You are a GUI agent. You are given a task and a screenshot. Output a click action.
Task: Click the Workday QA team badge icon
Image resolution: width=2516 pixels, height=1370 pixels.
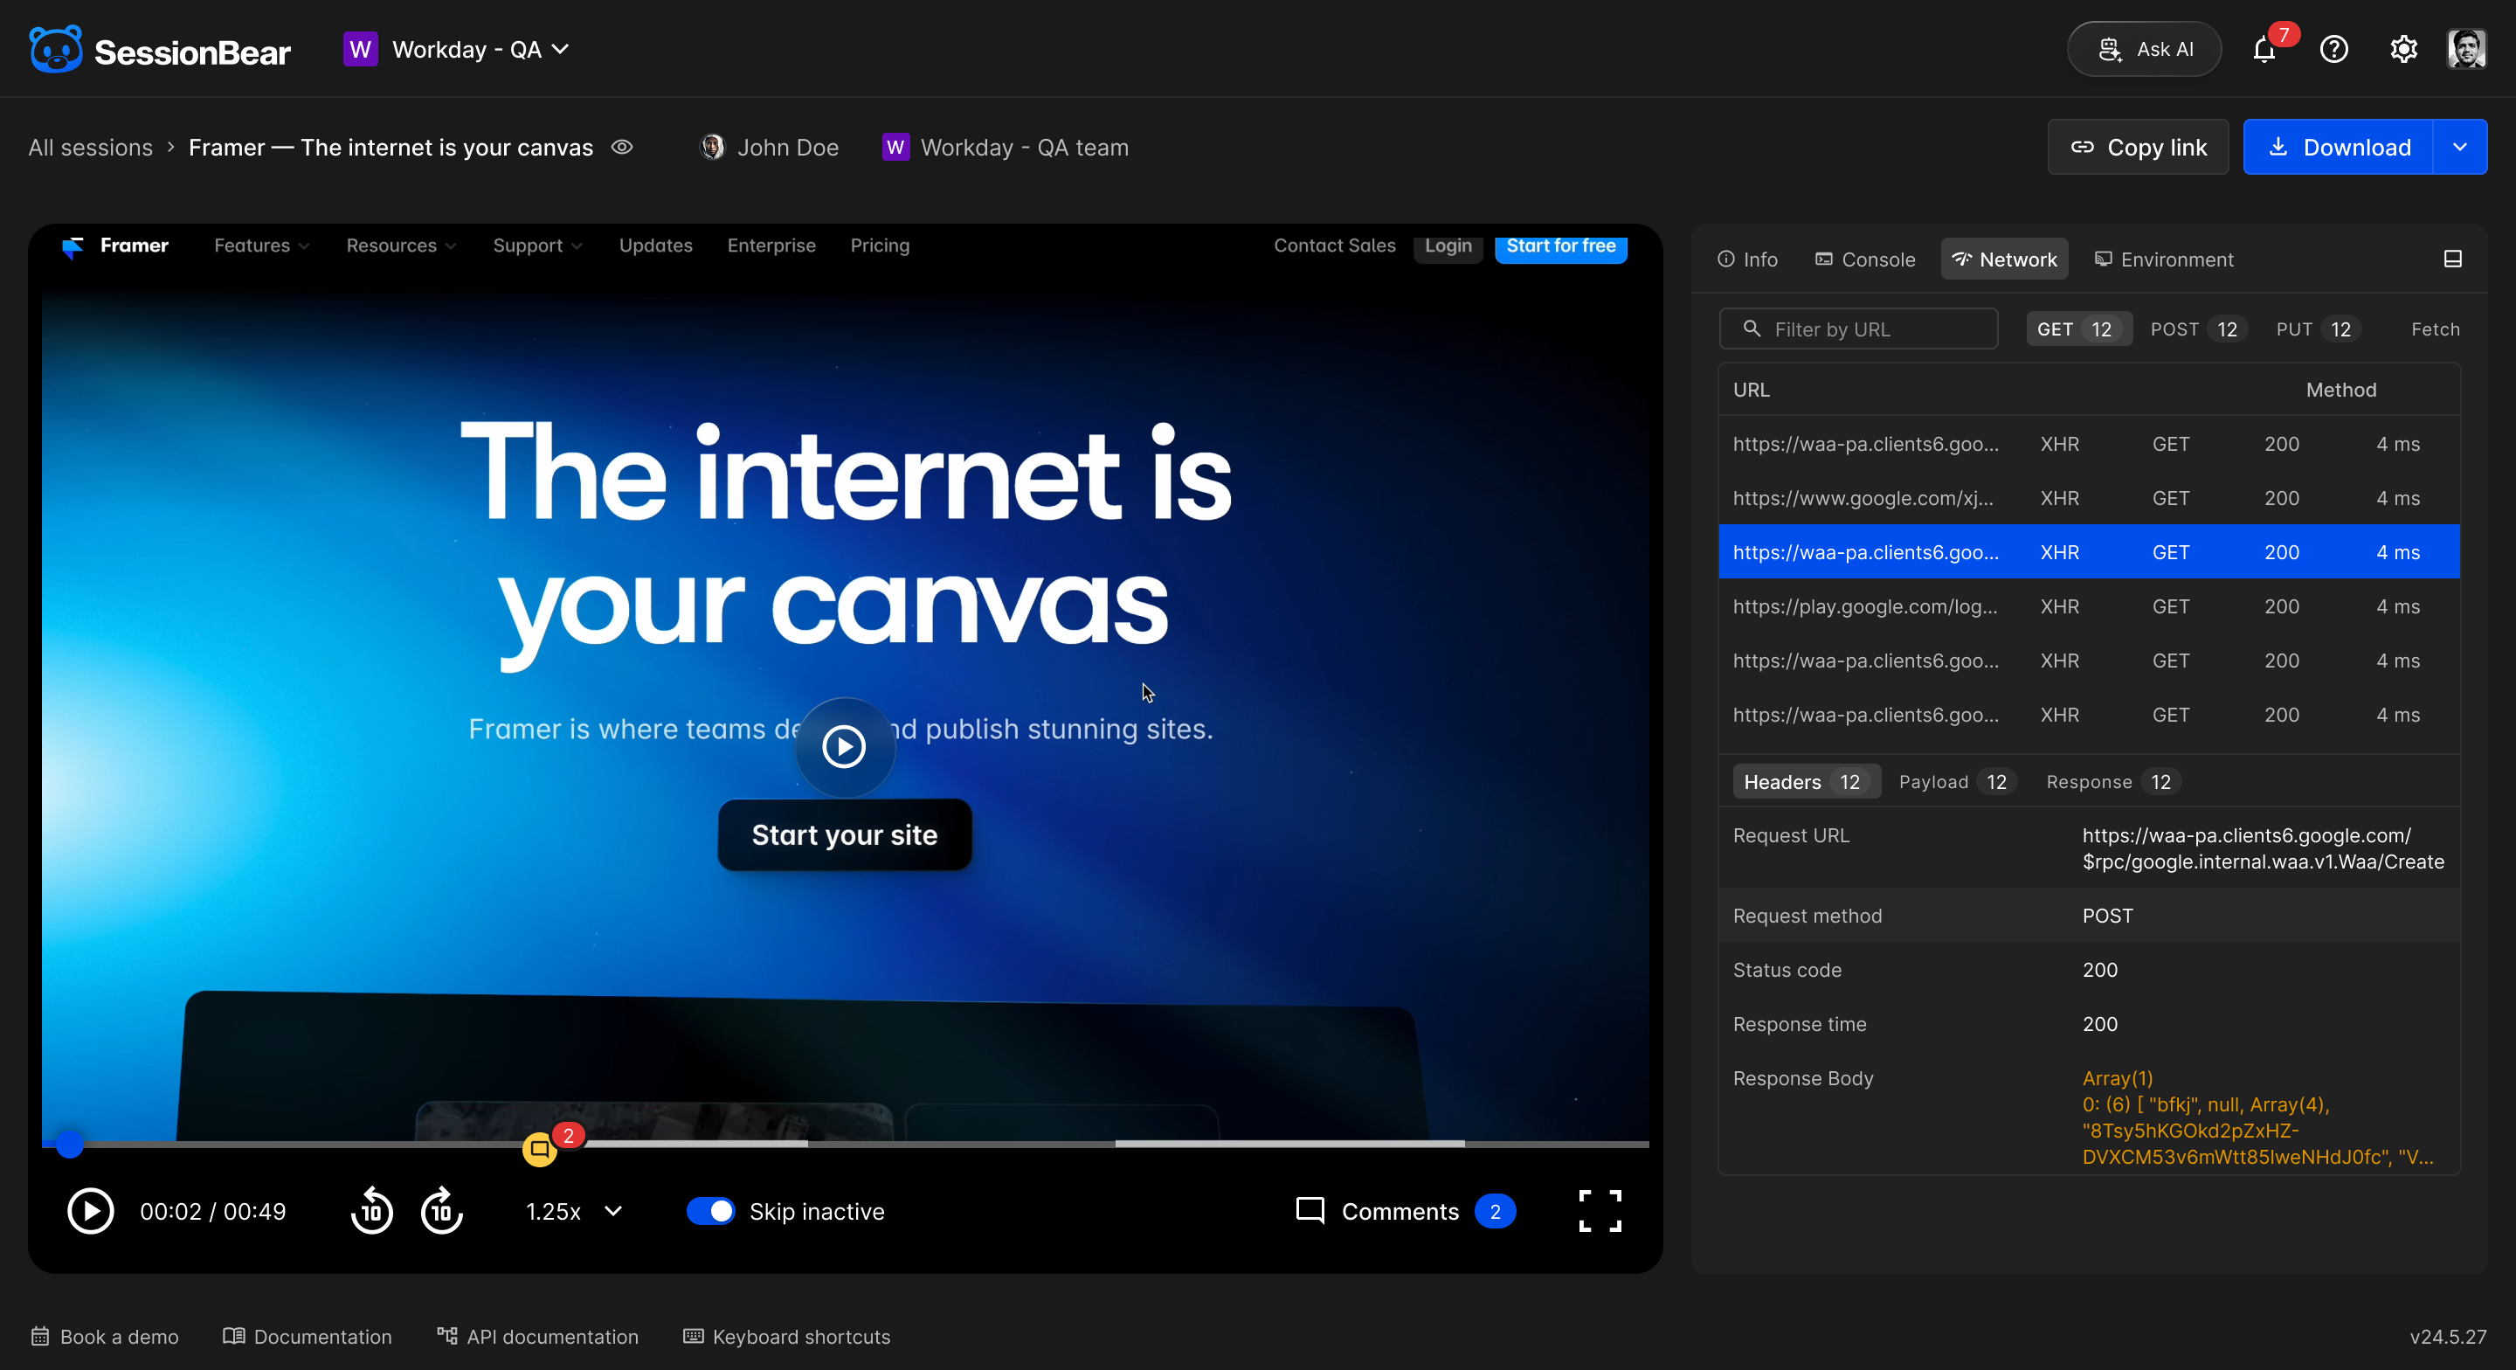tap(895, 148)
